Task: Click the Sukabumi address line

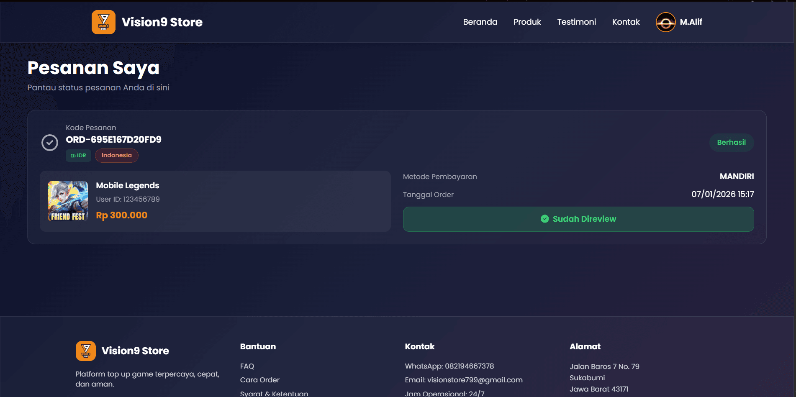Action: (x=587, y=378)
